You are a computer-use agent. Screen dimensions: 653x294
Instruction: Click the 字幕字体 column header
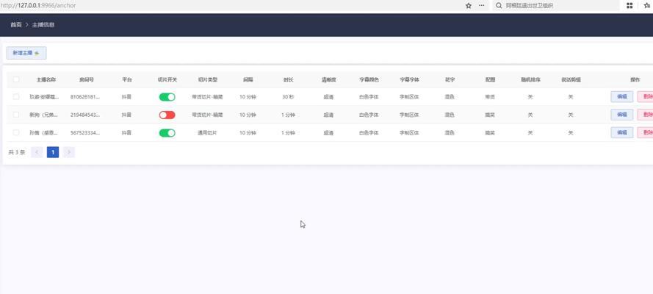click(x=409, y=79)
